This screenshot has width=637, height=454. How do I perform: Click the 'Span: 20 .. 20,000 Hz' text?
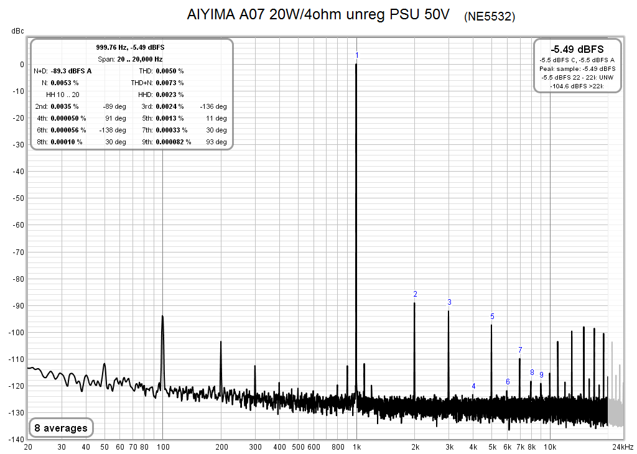pos(130,59)
